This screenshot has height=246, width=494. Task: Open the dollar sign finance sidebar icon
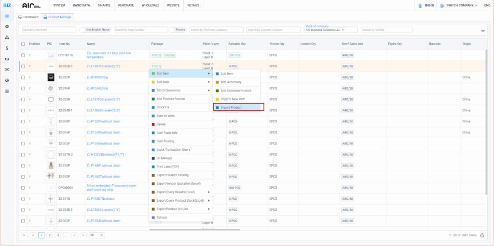pos(7,48)
